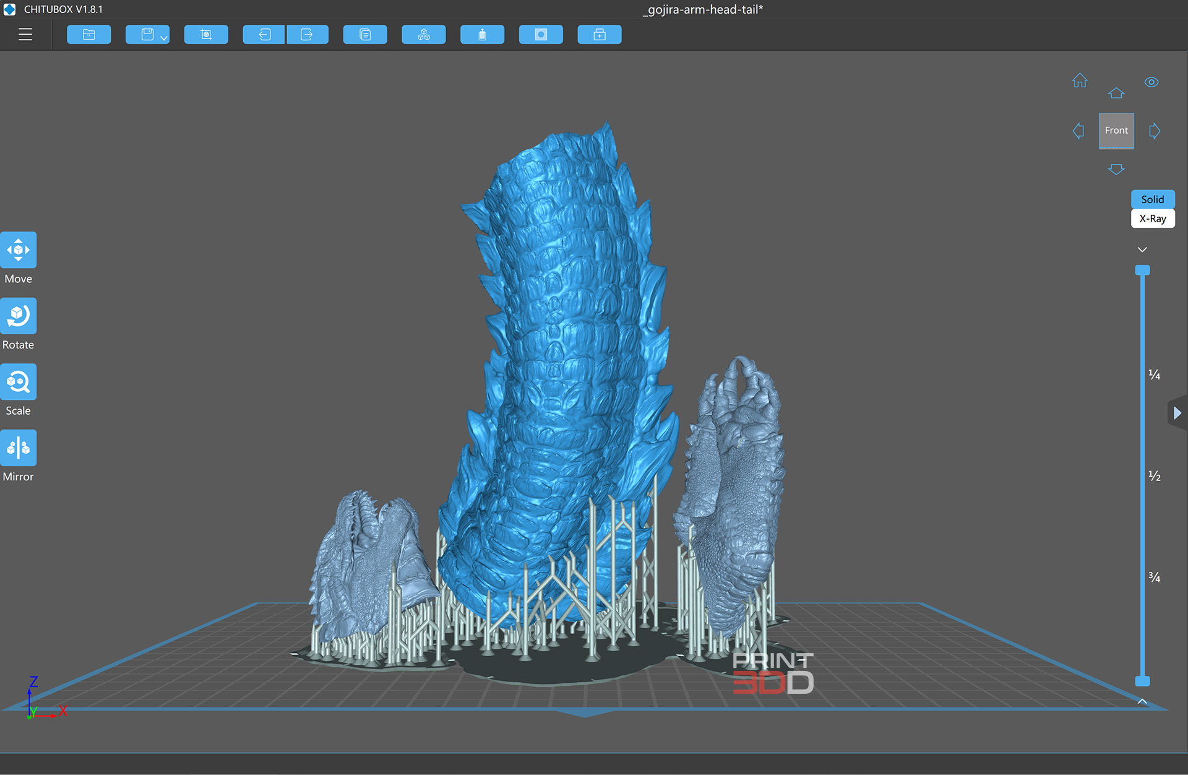Expand the Save options dropdown arrow
The width and height of the screenshot is (1188, 775).
pos(164,38)
